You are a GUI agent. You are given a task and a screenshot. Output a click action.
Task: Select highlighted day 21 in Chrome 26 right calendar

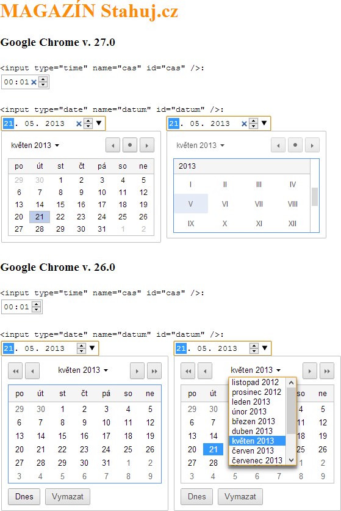(213, 449)
